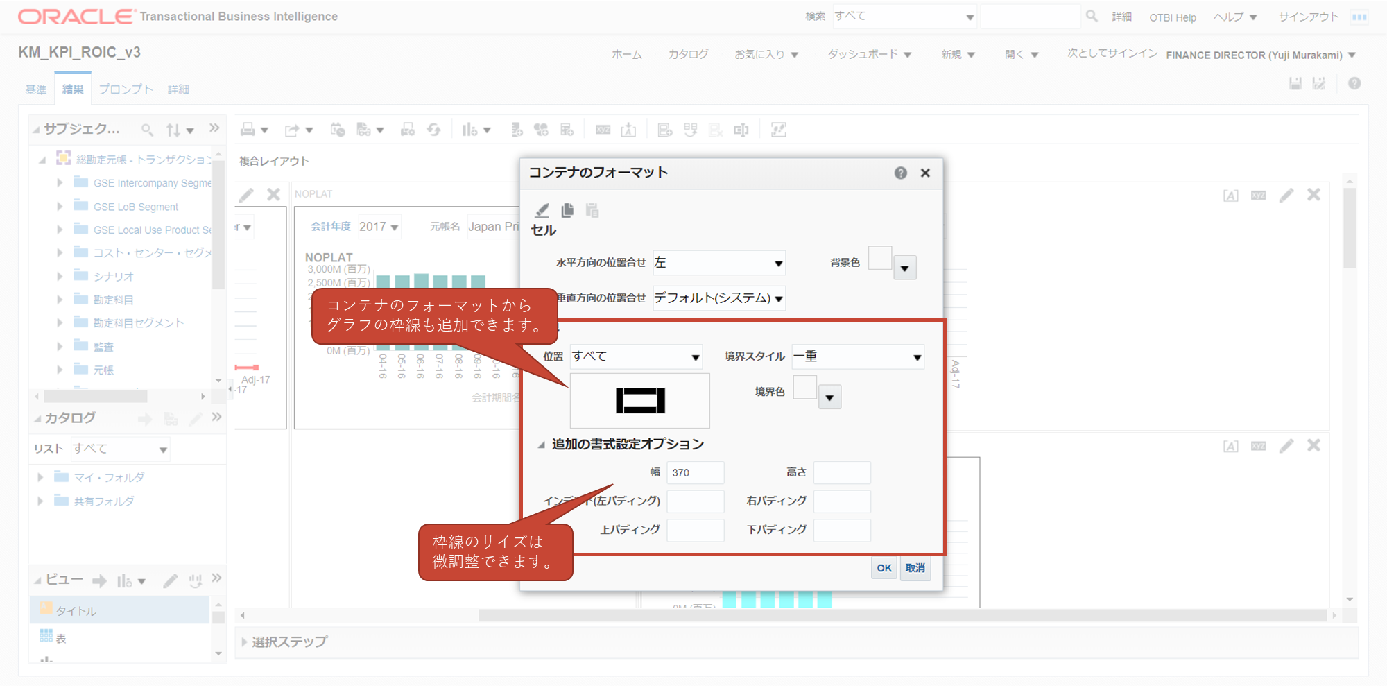The height and width of the screenshot is (688, 1387).
Task: Click the height input field
Action: tap(842, 473)
